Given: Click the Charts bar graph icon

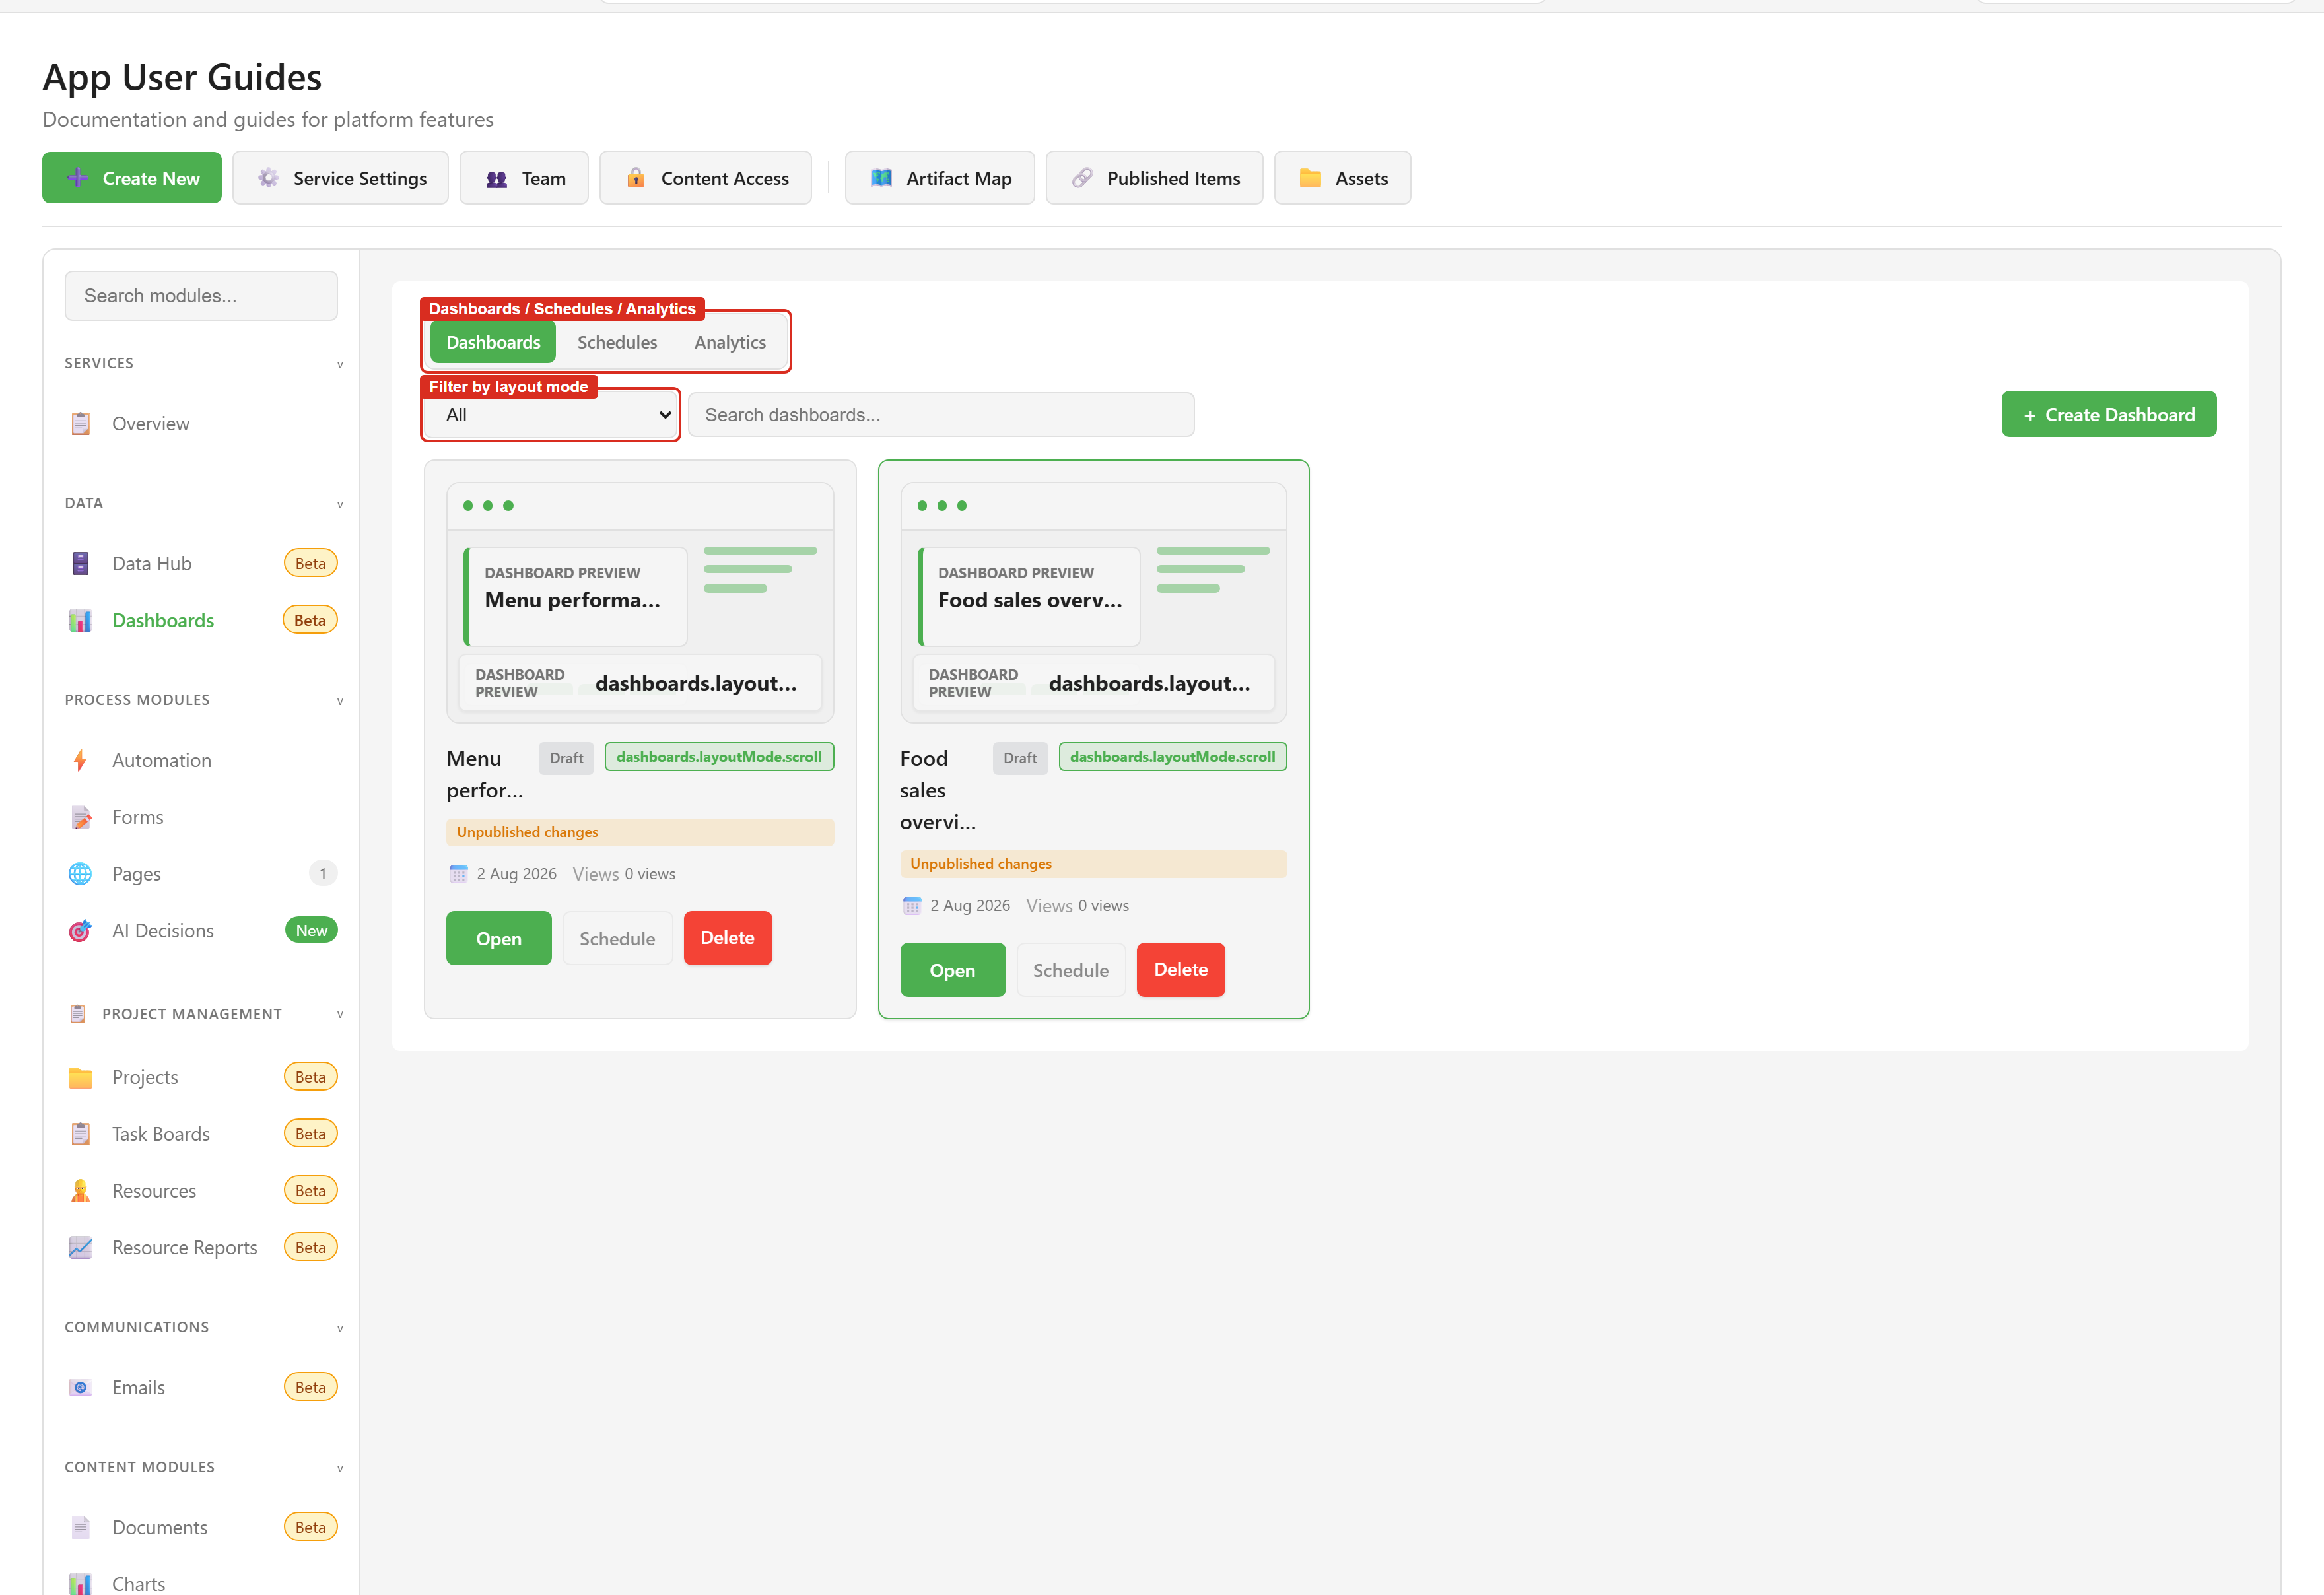Looking at the screenshot, I should [x=80, y=1584].
